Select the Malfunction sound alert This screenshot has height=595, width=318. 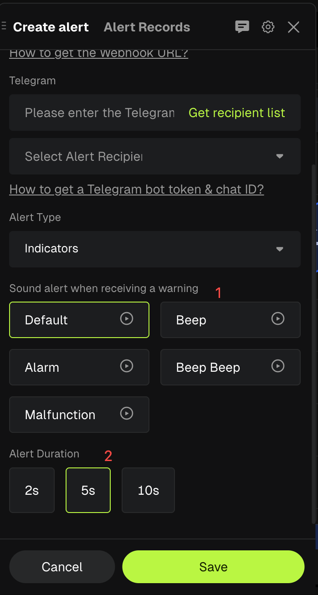click(x=68, y=414)
